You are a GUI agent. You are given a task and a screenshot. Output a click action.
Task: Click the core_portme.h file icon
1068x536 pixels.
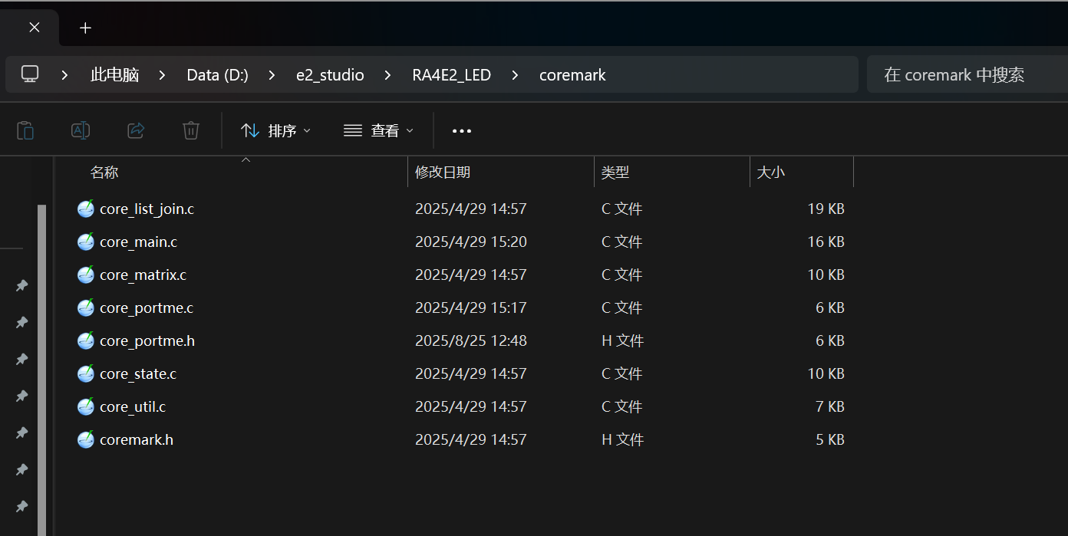pos(86,340)
